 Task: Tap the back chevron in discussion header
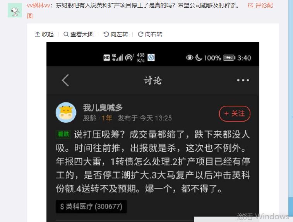pos(65,80)
